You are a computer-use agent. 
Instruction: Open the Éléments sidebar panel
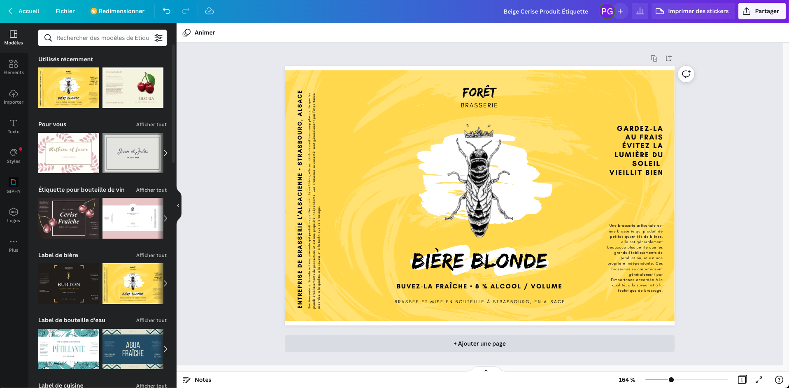click(14, 67)
